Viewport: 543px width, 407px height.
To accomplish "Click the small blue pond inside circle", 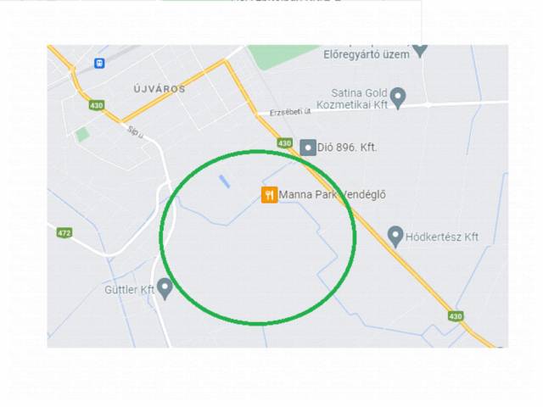I will pos(224,181).
